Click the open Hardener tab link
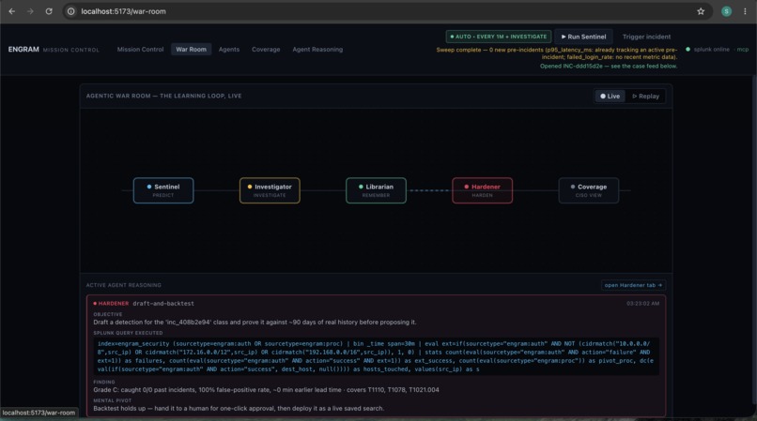 tap(633, 285)
